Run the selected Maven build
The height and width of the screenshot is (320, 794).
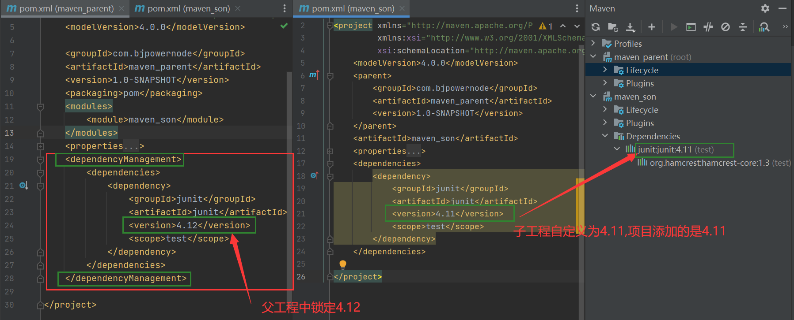674,27
